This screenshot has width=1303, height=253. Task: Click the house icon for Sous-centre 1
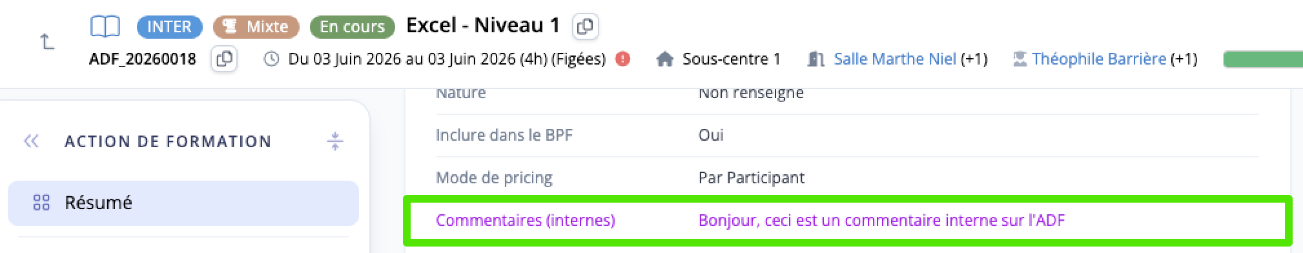664,59
